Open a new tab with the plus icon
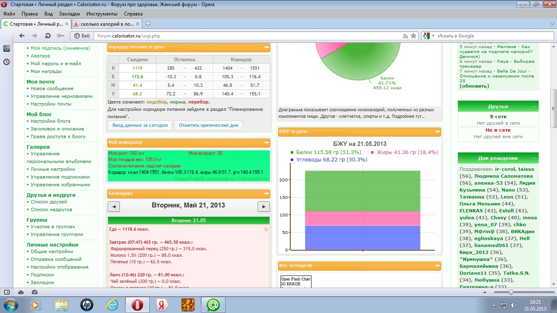This screenshot has width=557, height=313. tap(148, 23)
